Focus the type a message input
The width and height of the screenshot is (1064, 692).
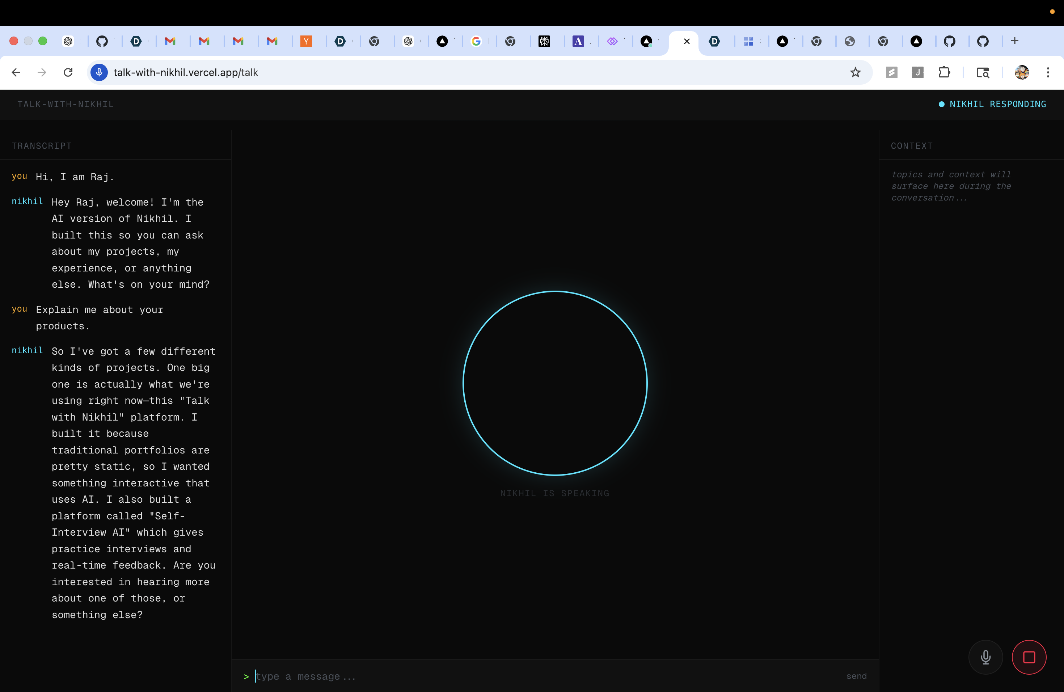(x=536, y=676)
